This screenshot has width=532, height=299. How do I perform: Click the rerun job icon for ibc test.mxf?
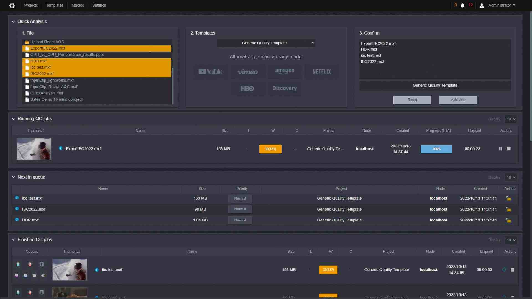[x=504, y=269]
